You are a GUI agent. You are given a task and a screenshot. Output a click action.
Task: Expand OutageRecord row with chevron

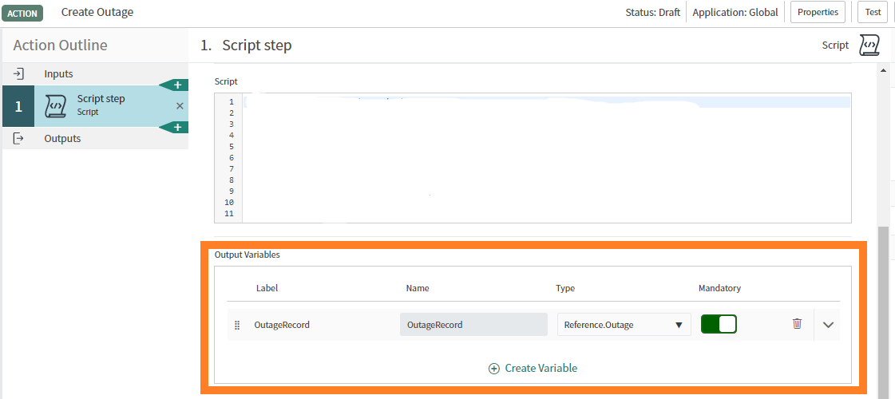(x=828, y=324)
